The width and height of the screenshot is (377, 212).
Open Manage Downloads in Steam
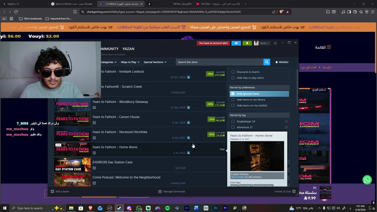tap(172, 191)
